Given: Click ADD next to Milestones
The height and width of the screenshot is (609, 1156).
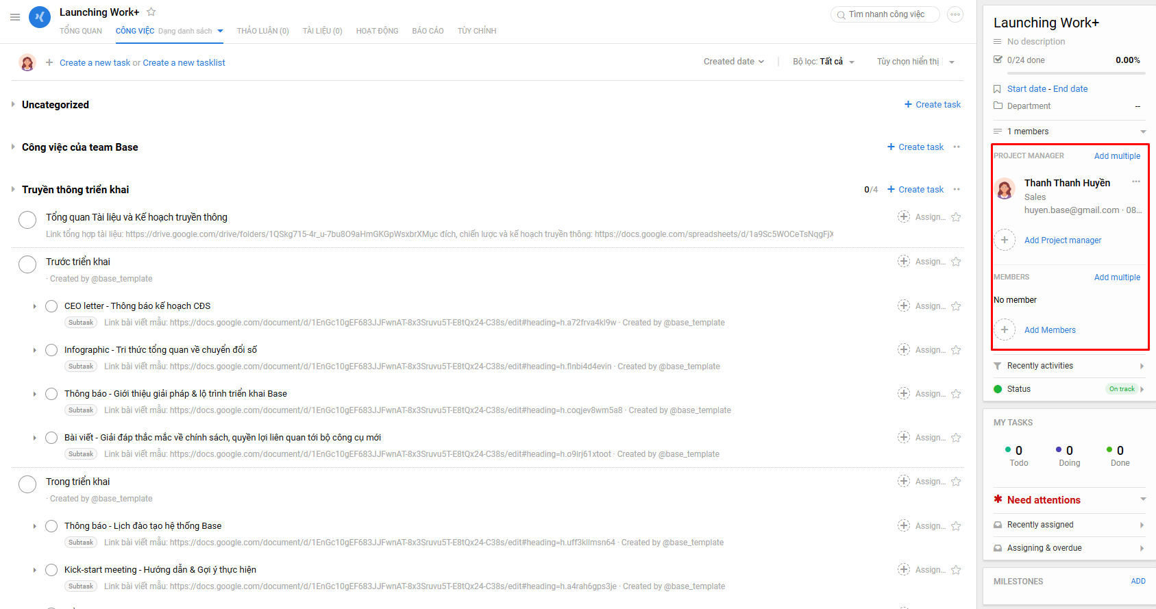Looking at the screenshot, I should [1138, 581].
